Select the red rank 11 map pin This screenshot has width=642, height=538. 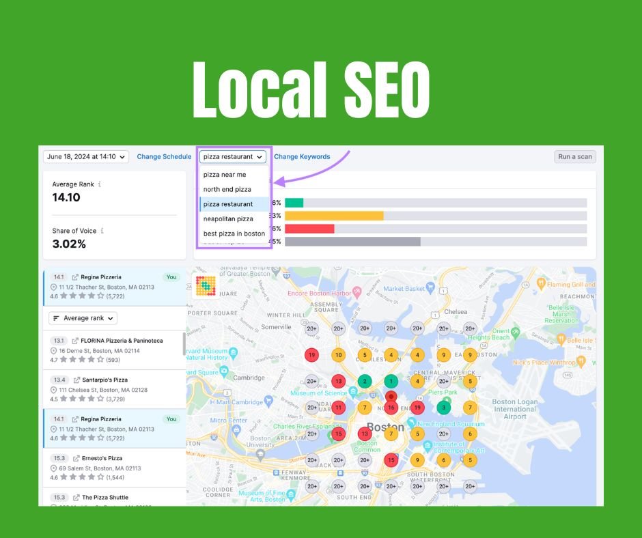click(338, 408)
